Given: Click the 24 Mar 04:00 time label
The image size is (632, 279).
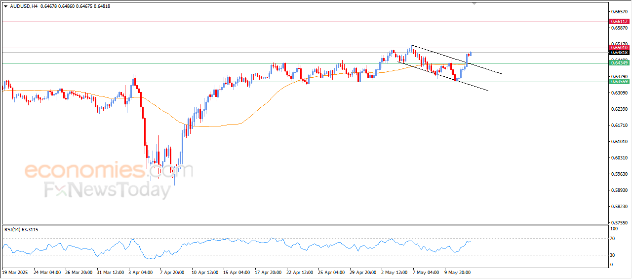Looking at the screenshot, I should [47, 272].
